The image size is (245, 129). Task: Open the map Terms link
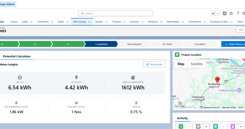241,107
